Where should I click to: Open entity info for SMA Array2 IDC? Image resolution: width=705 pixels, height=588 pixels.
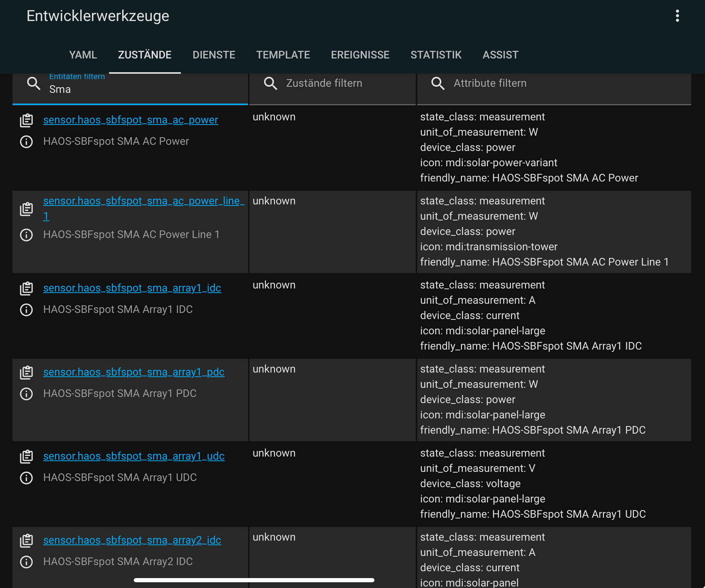click(x=26, y=562)
